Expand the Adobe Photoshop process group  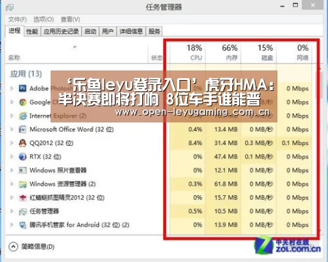[x=12, y=88]
